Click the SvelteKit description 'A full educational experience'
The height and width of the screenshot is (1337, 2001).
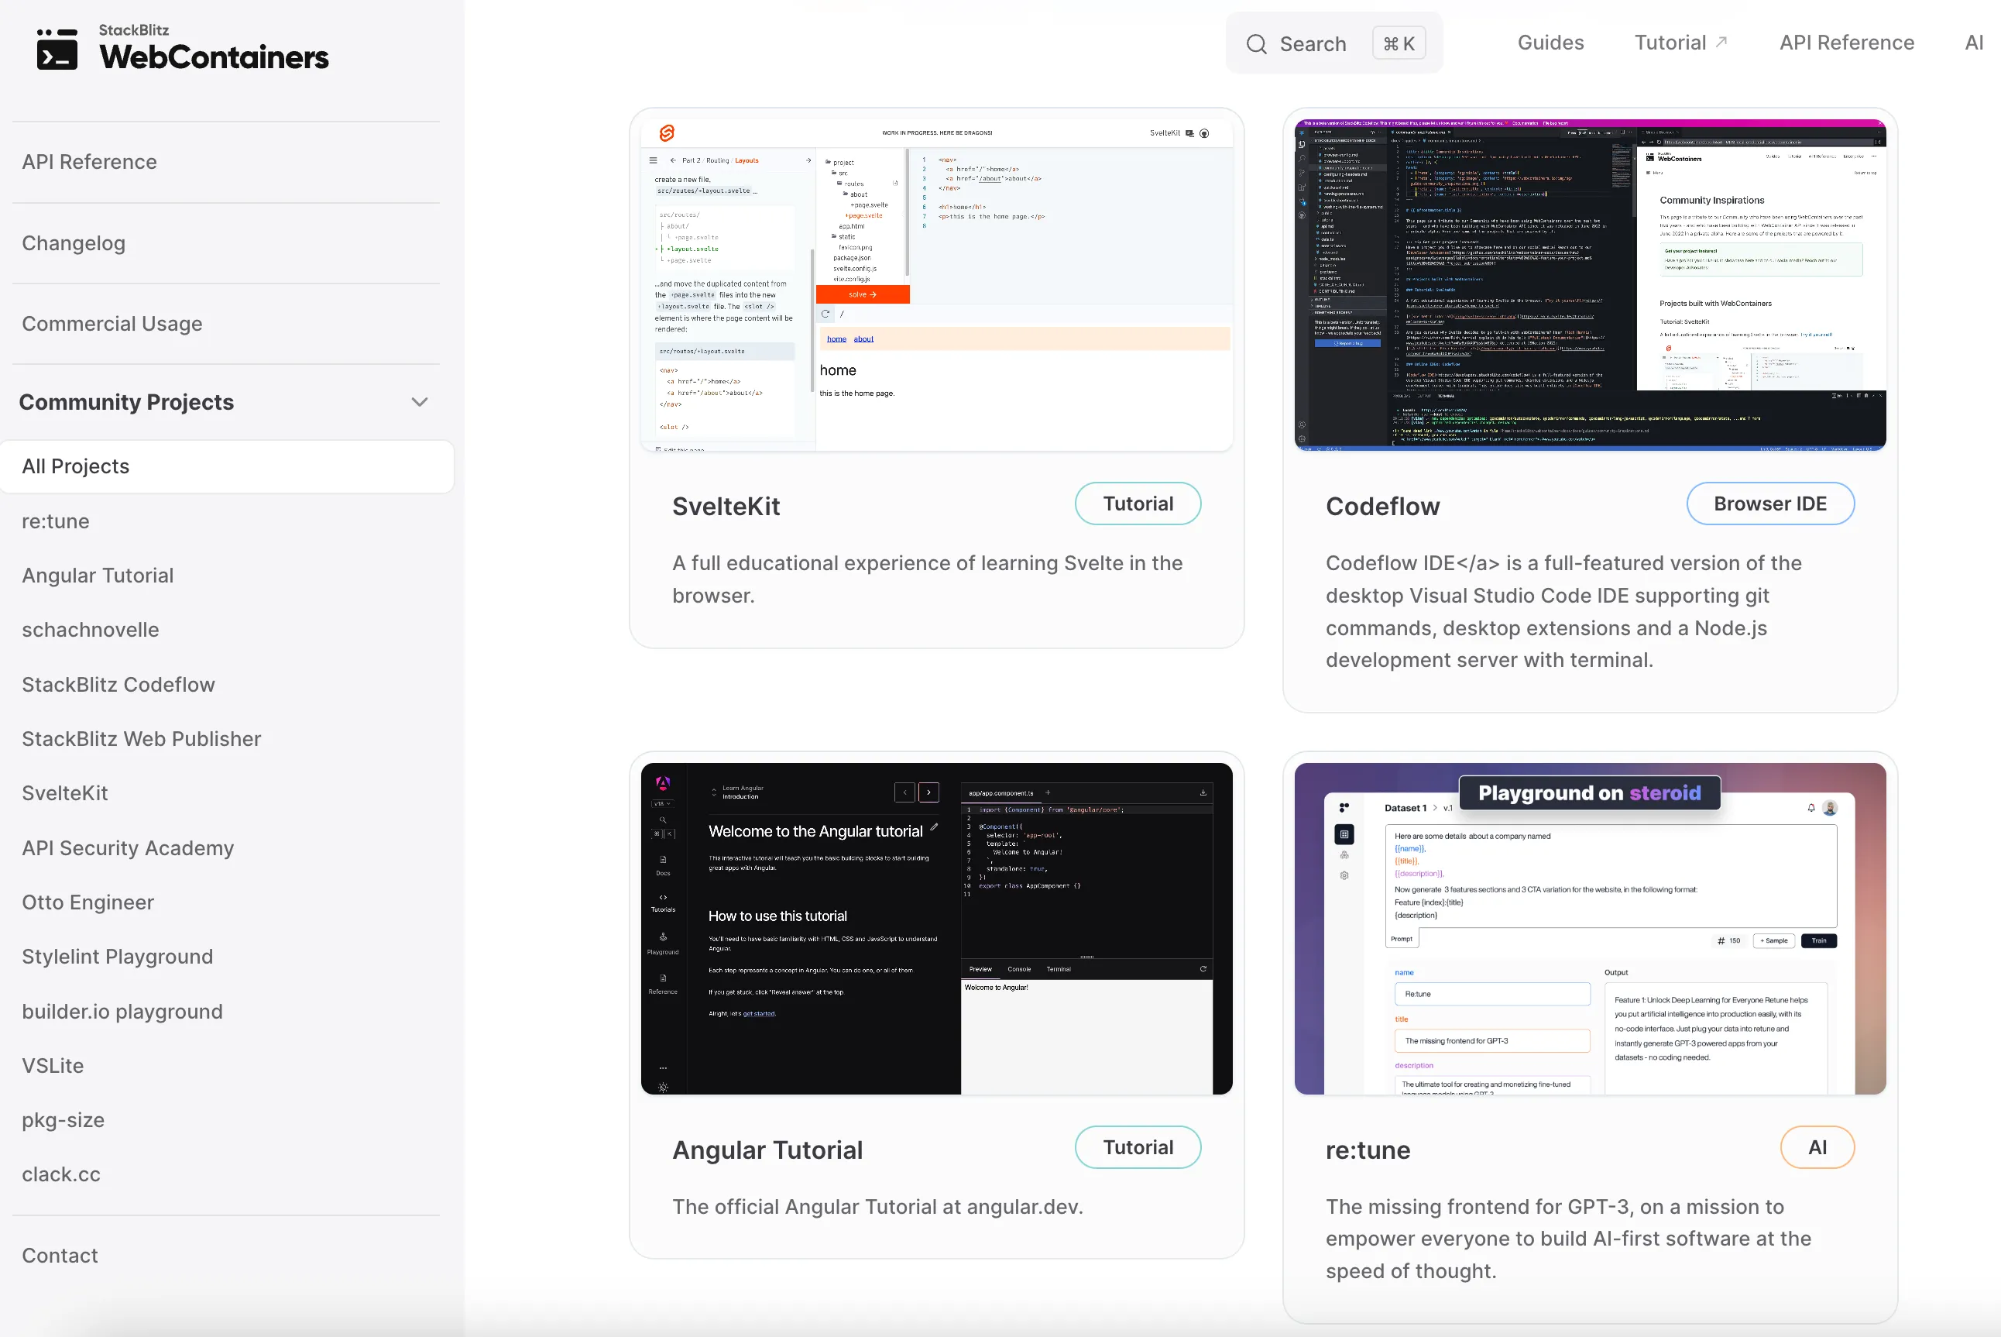coord(927,579)
